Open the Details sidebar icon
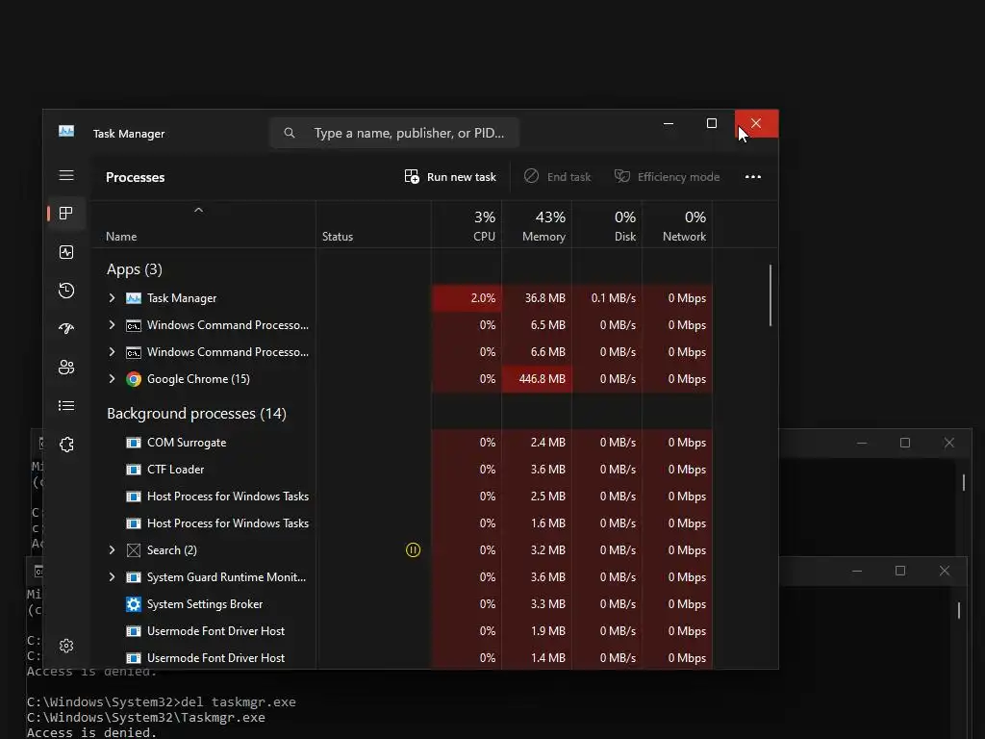985x739 pixels. 66,406
